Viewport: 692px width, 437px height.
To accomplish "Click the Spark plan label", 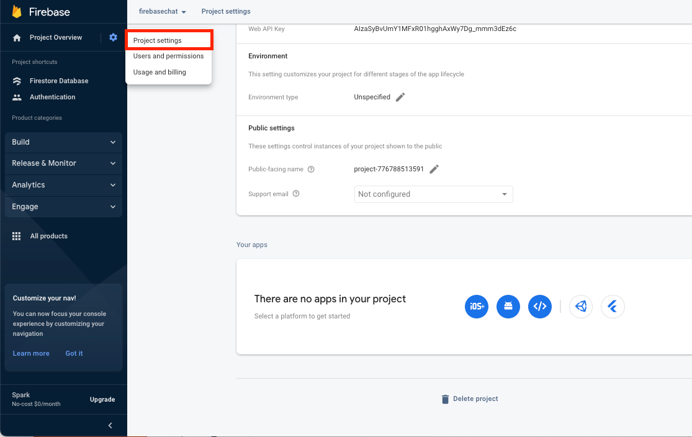I will point(20,395).
